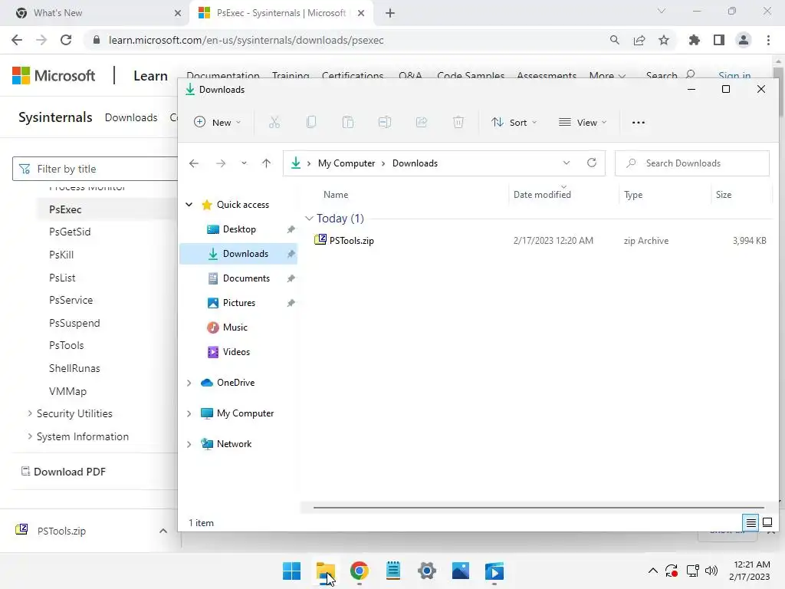Click the Search Downloads field
The height and width of the screenshot is (589, 785).
click(692, 163)
